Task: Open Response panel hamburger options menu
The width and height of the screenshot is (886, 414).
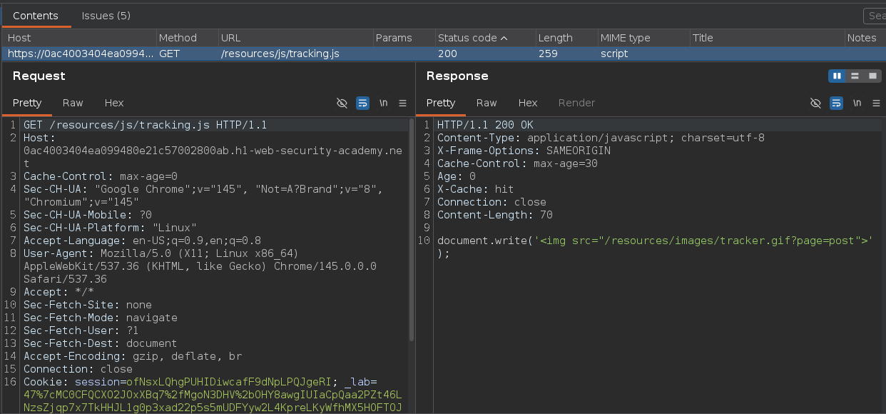Action: pos(877,103)
